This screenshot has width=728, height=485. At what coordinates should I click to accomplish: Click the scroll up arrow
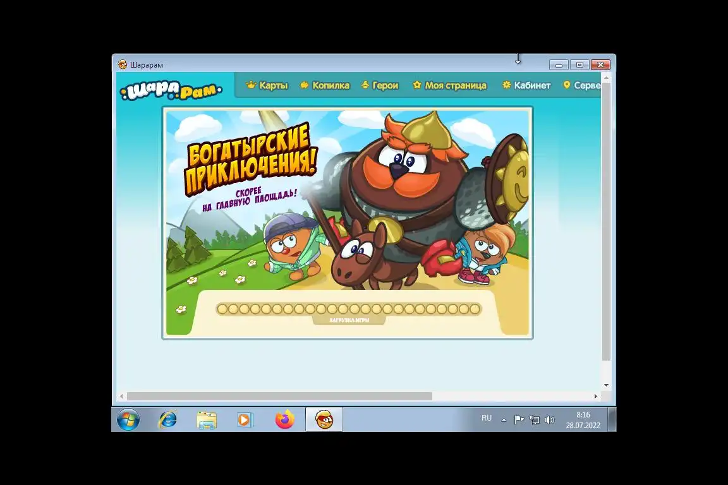pos(607,78)
